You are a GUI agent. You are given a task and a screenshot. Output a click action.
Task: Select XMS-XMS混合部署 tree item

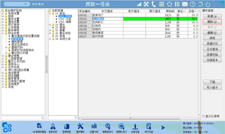(x=18, y=70)
